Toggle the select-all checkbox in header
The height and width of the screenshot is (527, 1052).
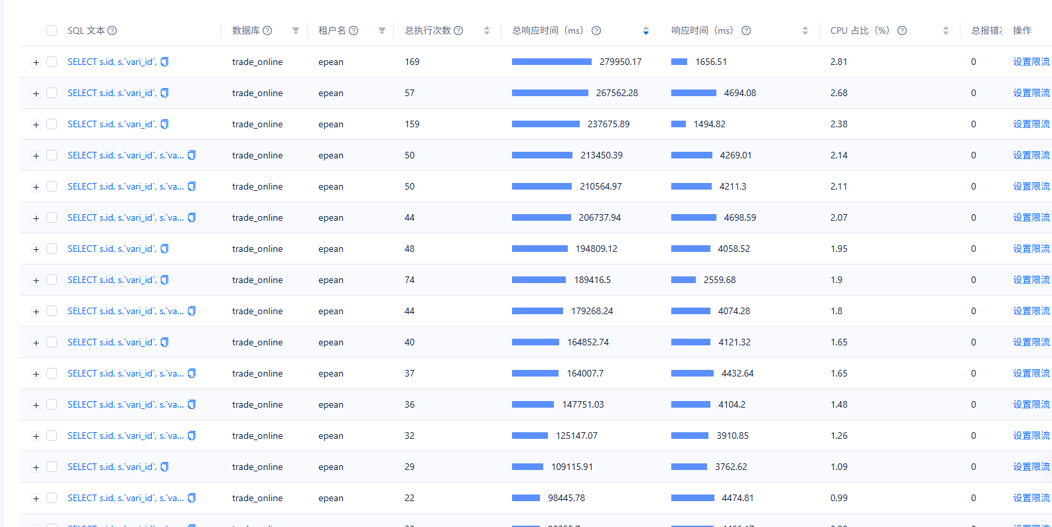[x=52, y=30]
